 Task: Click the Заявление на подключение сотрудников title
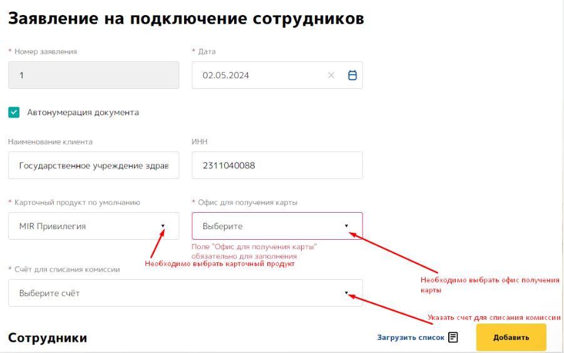pos(186,18)
